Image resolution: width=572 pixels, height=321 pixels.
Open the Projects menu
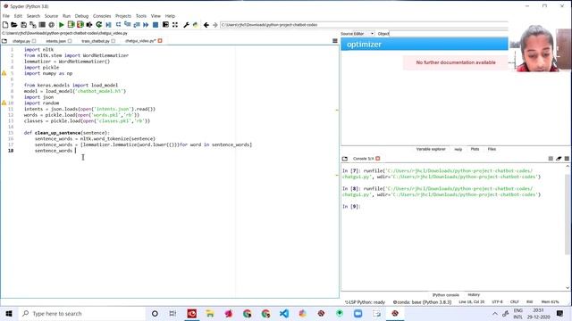(123, 16)
